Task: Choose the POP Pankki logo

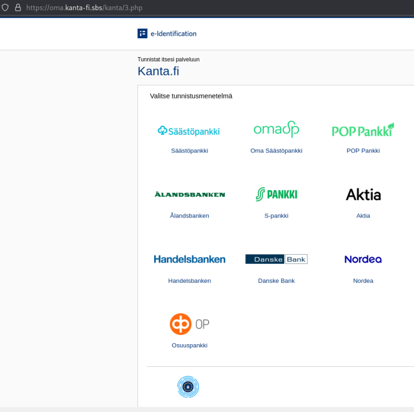Action: click(363, 130)
